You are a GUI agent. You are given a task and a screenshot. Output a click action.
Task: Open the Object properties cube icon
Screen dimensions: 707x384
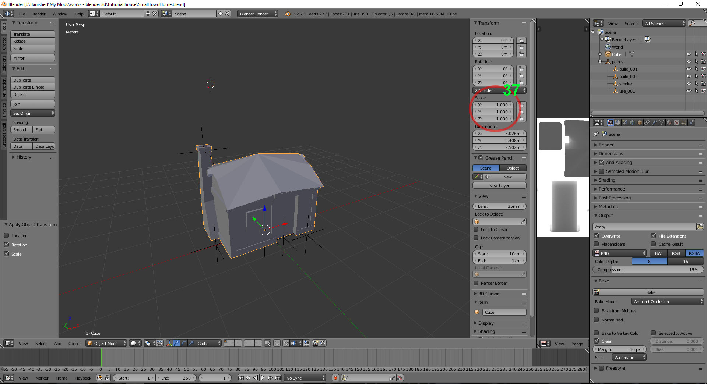coord(640,122)
